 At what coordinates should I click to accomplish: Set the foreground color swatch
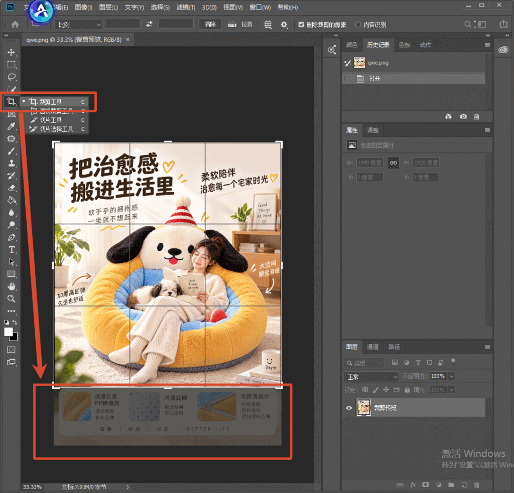9,332
